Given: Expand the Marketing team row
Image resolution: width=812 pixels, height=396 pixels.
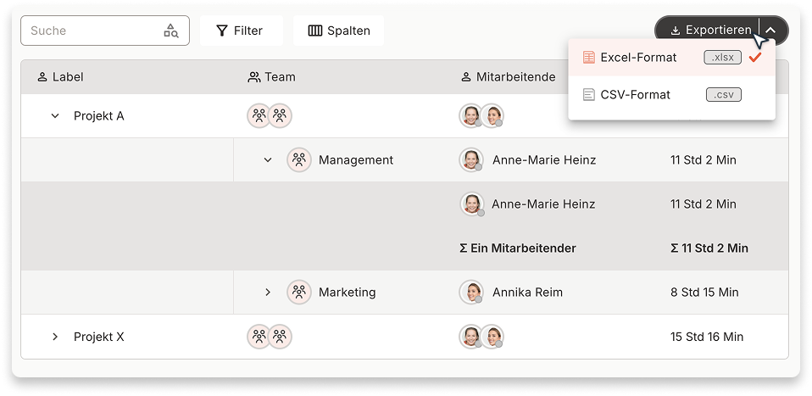Looking at the screenshot, I should pos(268,293).
